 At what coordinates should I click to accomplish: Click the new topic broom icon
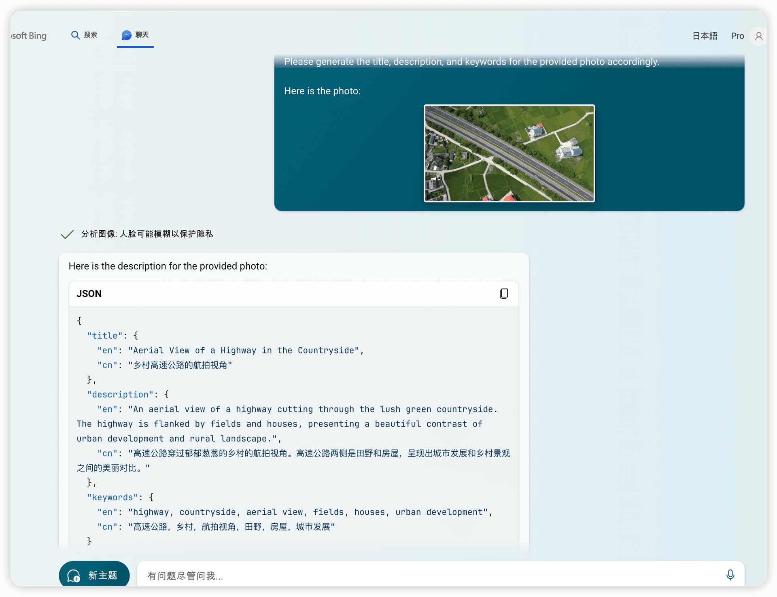(x=74, y=576)
